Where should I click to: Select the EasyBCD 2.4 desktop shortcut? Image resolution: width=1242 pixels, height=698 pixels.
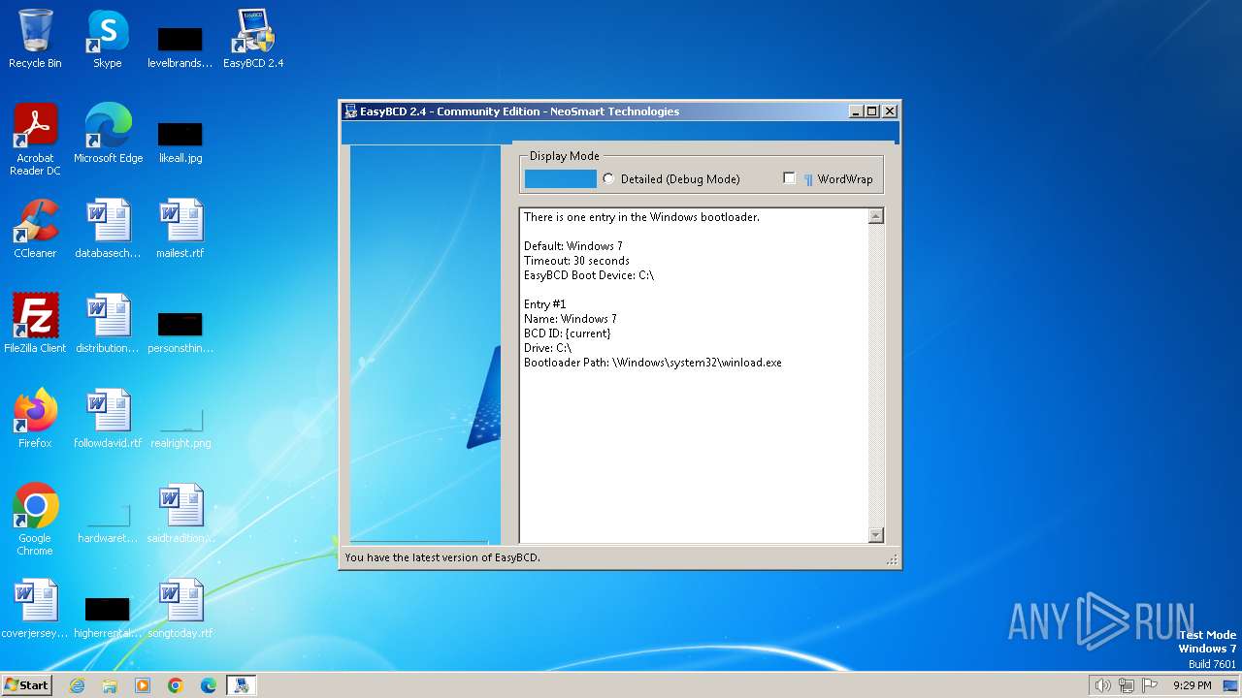point(253,39)
